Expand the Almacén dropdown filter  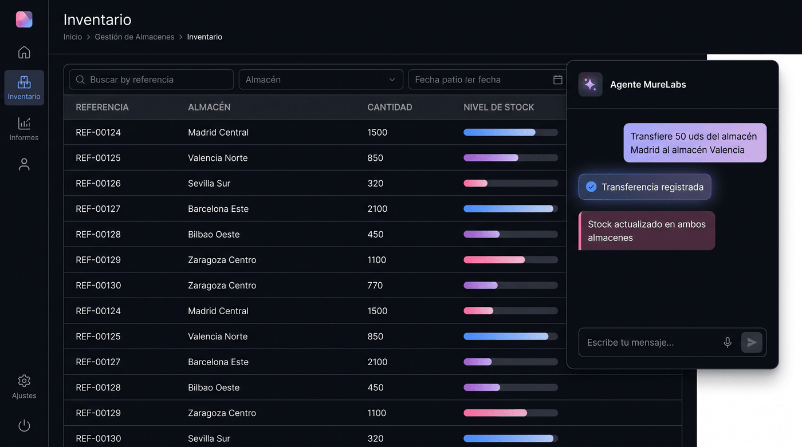point(321,80)
